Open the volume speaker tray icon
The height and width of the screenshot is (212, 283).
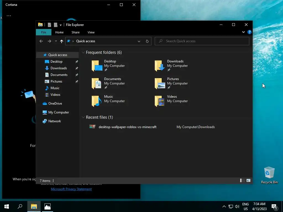[x=237, y=206]
